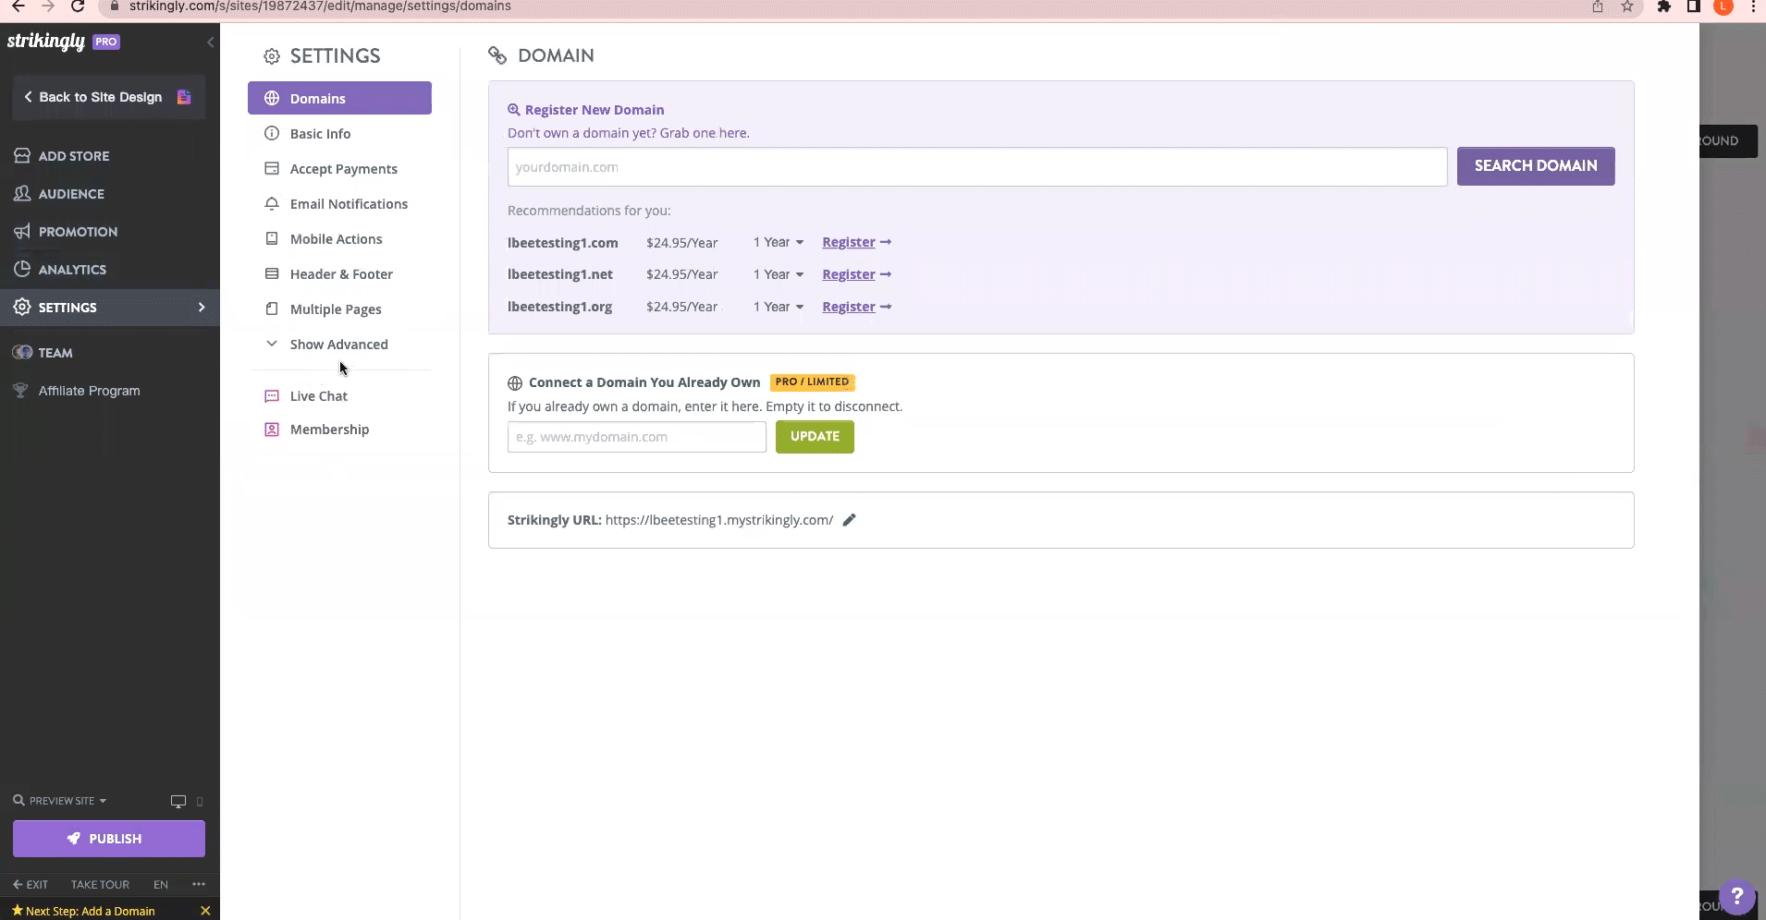Viewport: 1766px width, 920px height.
Task: Expand the Settings sidebar chevron
Action: [x=202, y=308]
